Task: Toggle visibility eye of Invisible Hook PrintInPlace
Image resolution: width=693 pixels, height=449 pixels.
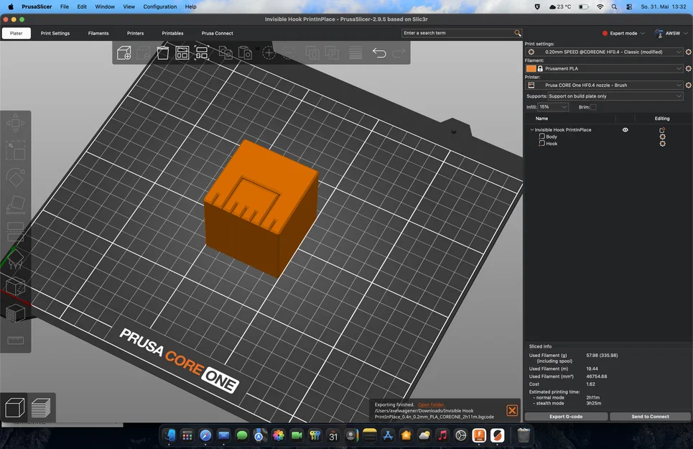Action: tap(625, 130)
